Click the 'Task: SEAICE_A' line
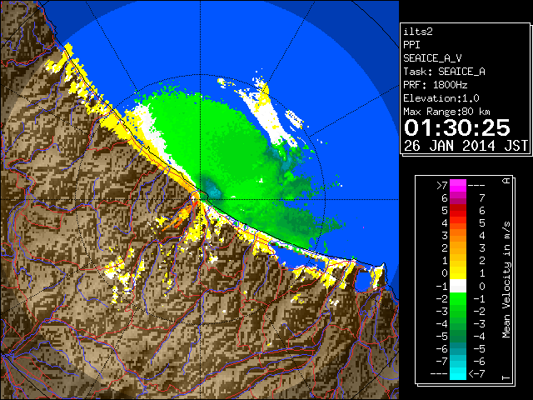This screenshot has width=533, height=400. 444,72
